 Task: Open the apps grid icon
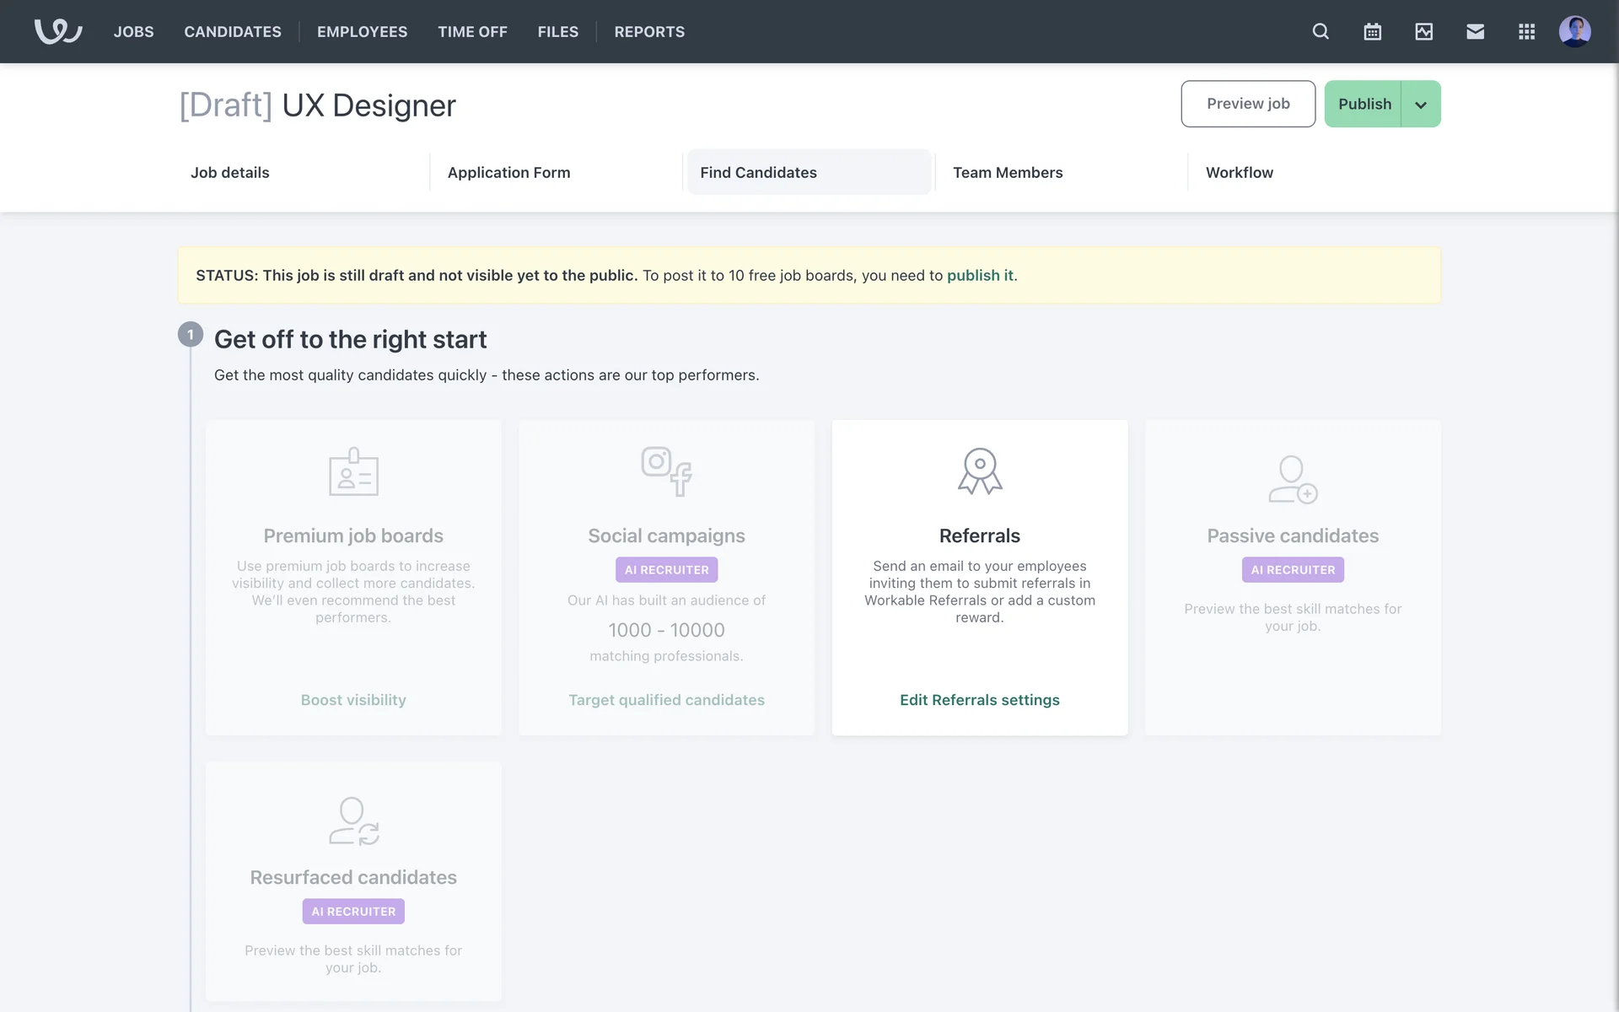pos(1526,31)
